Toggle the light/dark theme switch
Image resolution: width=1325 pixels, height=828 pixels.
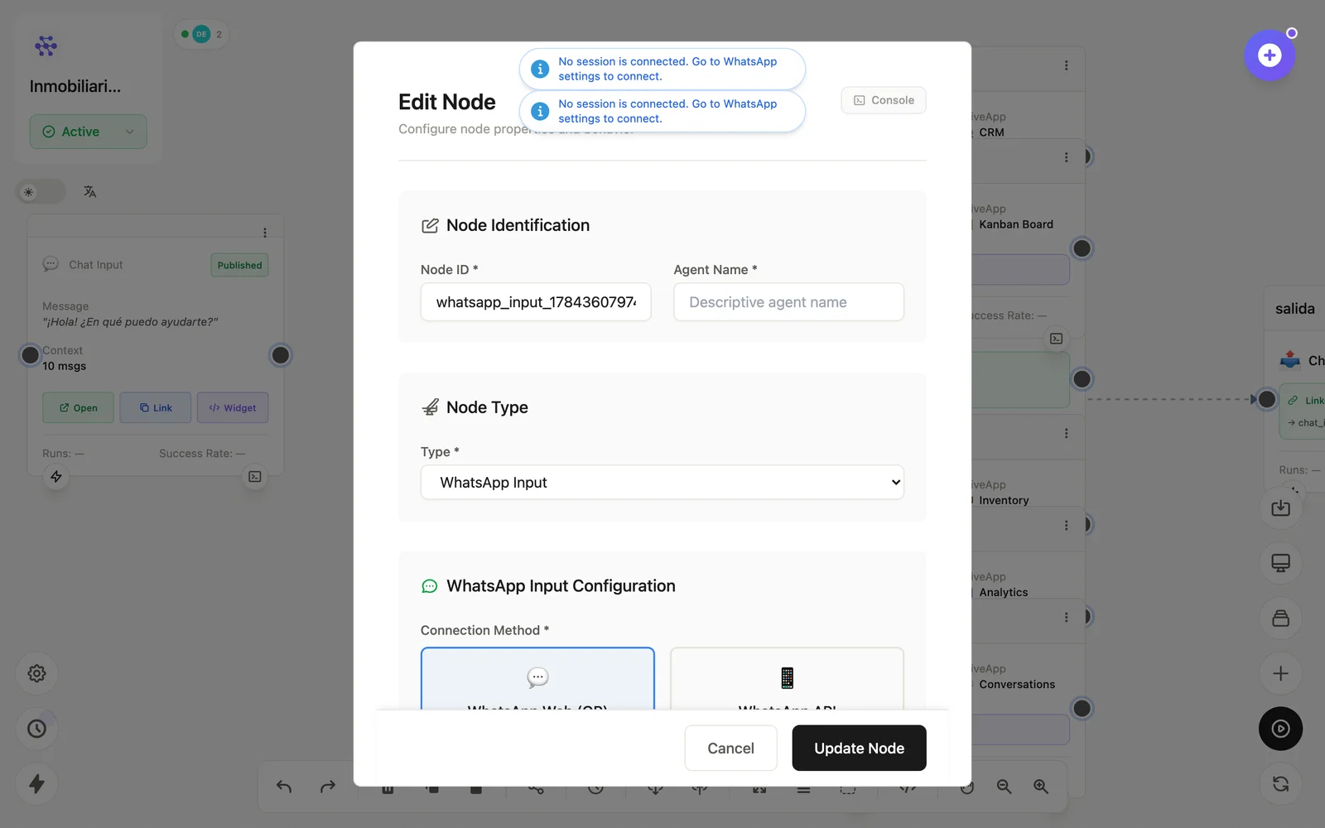click(41, 192)
